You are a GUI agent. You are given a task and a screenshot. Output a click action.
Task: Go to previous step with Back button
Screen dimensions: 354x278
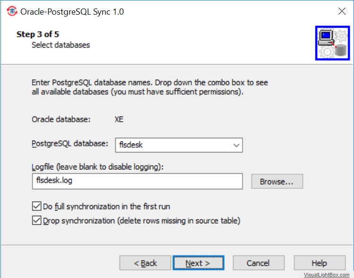tap(145, 263)
